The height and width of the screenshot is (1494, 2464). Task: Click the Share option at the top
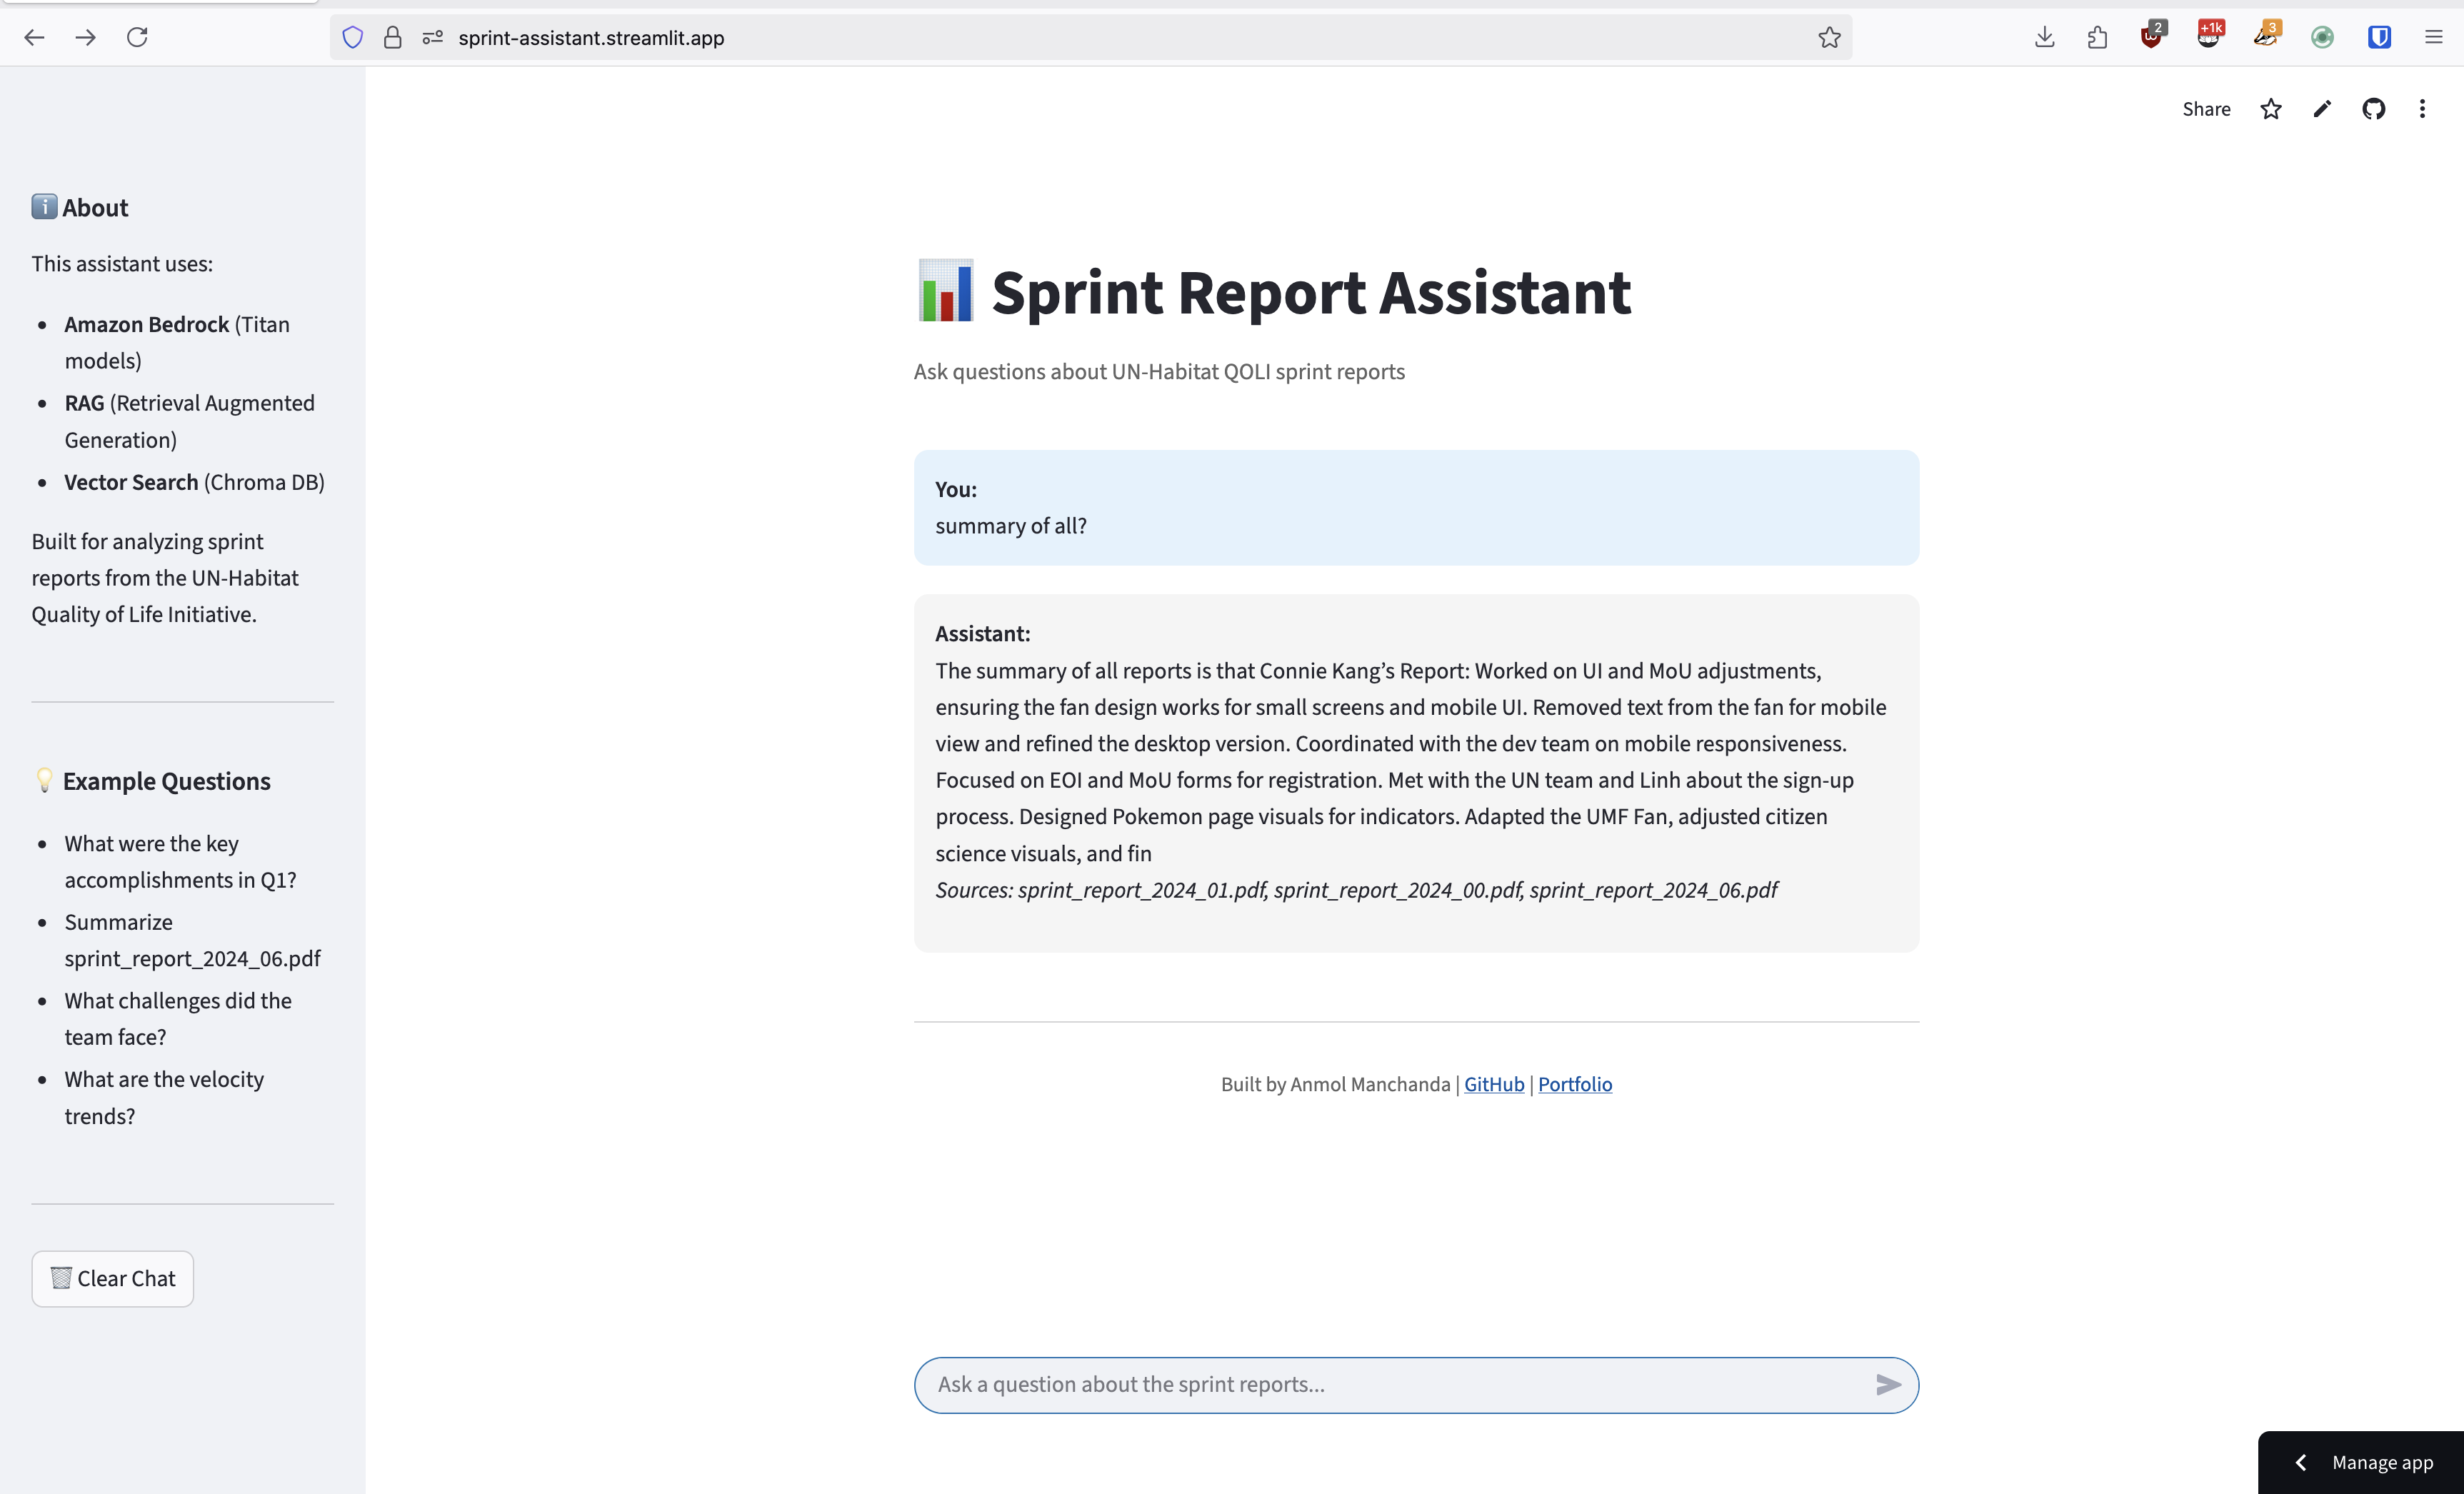click(x=2206, y=108)
